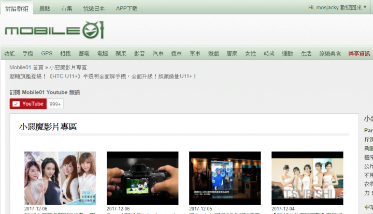Open the HTC U11+ announcement link
Image resolution: width=373 pixels, height=214 pixels.
click(103, 77)
